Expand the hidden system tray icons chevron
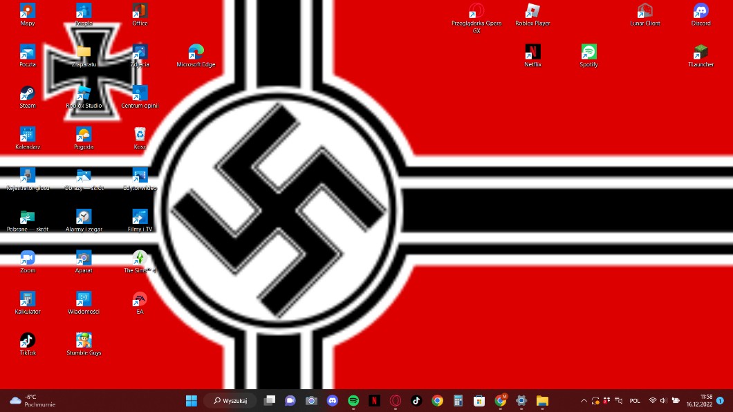The height and width of the screenshot is (412, 733). coord(584,401)
